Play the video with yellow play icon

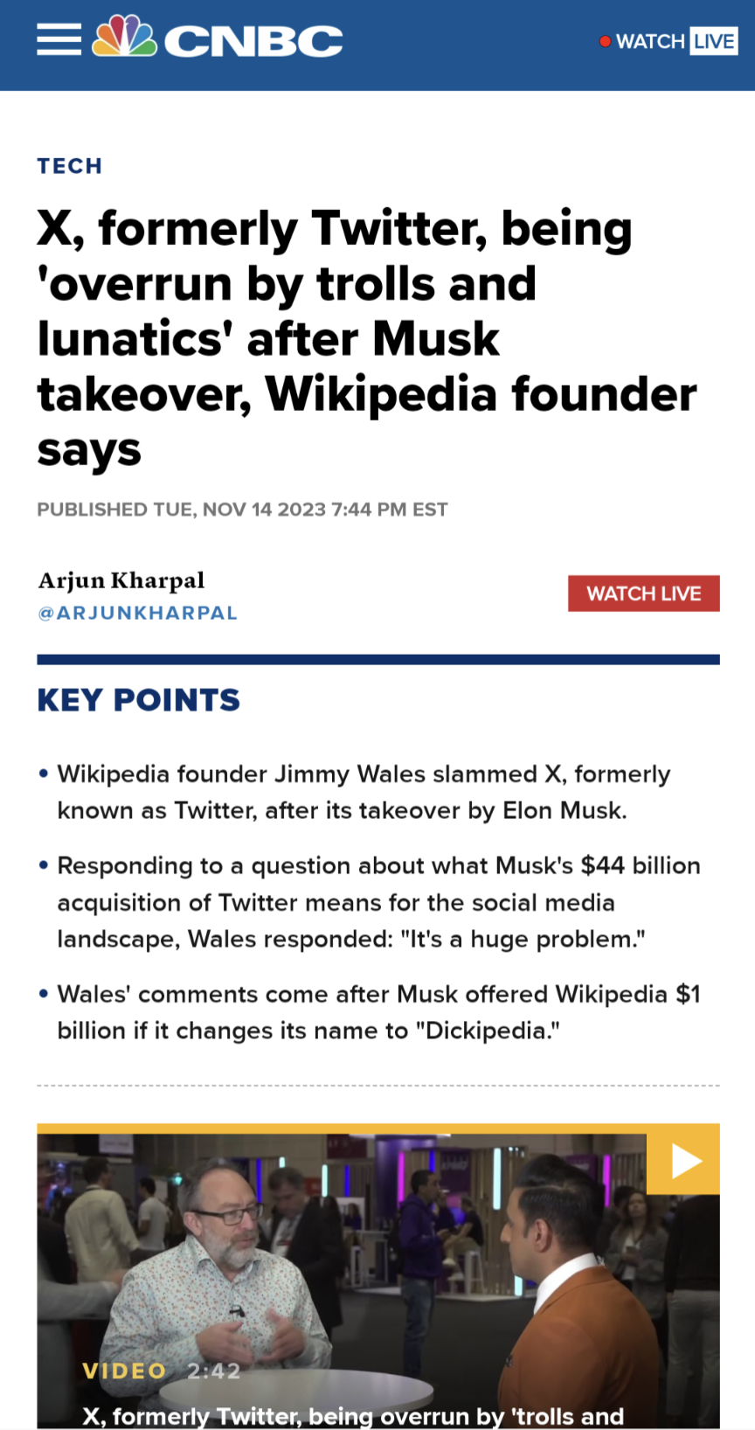(683, 1161)
